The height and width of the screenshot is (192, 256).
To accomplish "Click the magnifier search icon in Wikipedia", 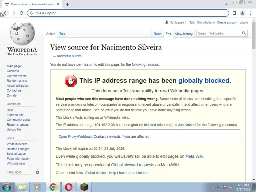I will point(244,33).
